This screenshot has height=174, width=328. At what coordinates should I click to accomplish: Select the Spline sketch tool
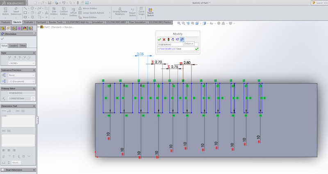(x=39, y=8)
